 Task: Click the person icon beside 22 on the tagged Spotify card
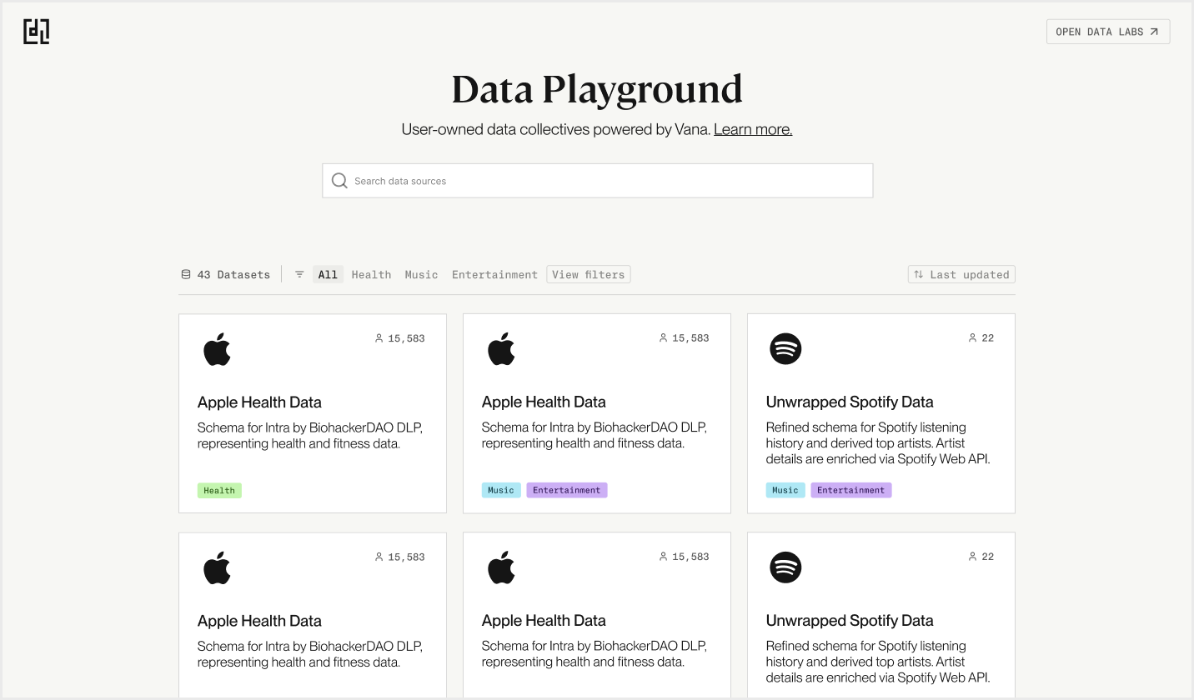pyautogui.click(x=972, y=338)
